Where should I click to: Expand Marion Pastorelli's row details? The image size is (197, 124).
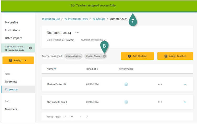(185, 84)
